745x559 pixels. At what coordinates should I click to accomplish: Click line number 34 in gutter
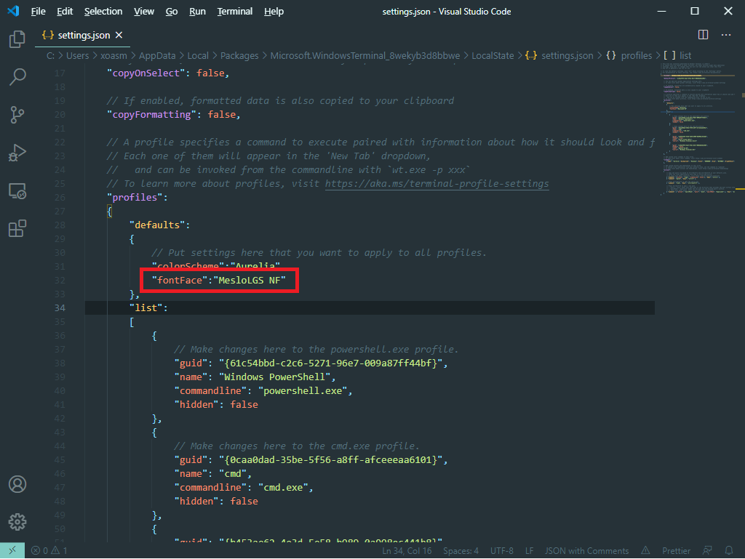[x=60, y=308]
